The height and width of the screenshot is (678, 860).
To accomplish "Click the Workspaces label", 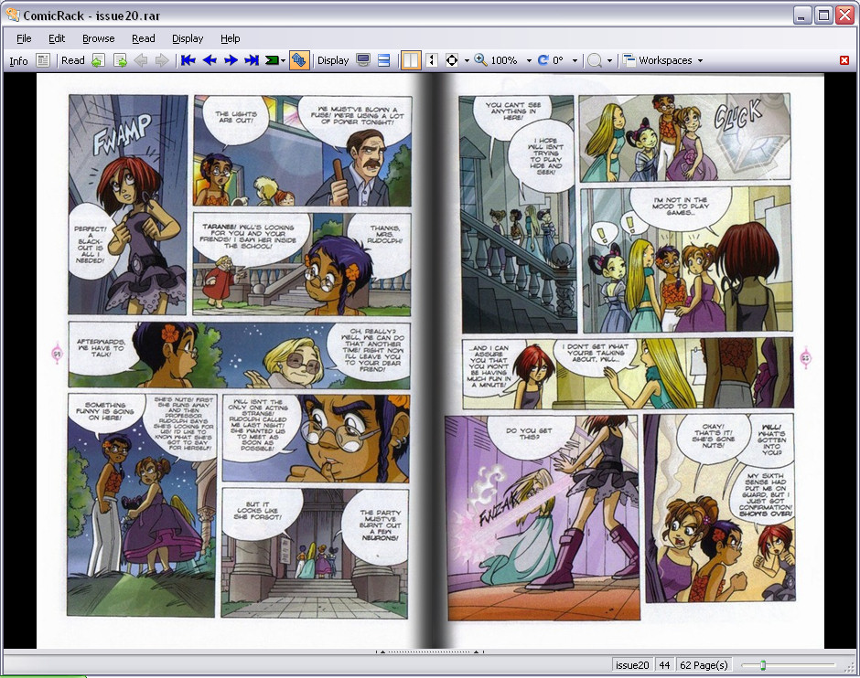I will [665, 60].
